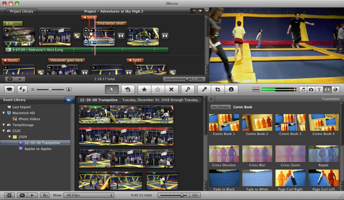Collapse the TempStorage disclosure triangle
The image size is (344, 200).
click(x=4, y=125)
